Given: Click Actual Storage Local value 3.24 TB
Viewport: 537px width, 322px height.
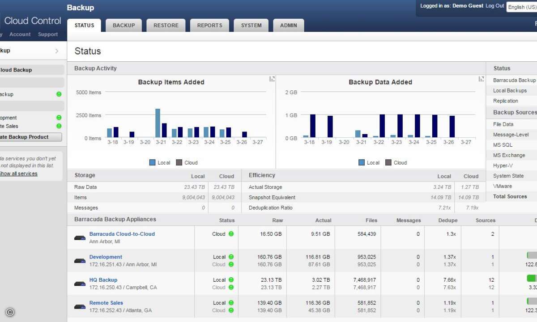Looking at the screenshot, I should 442,187.
